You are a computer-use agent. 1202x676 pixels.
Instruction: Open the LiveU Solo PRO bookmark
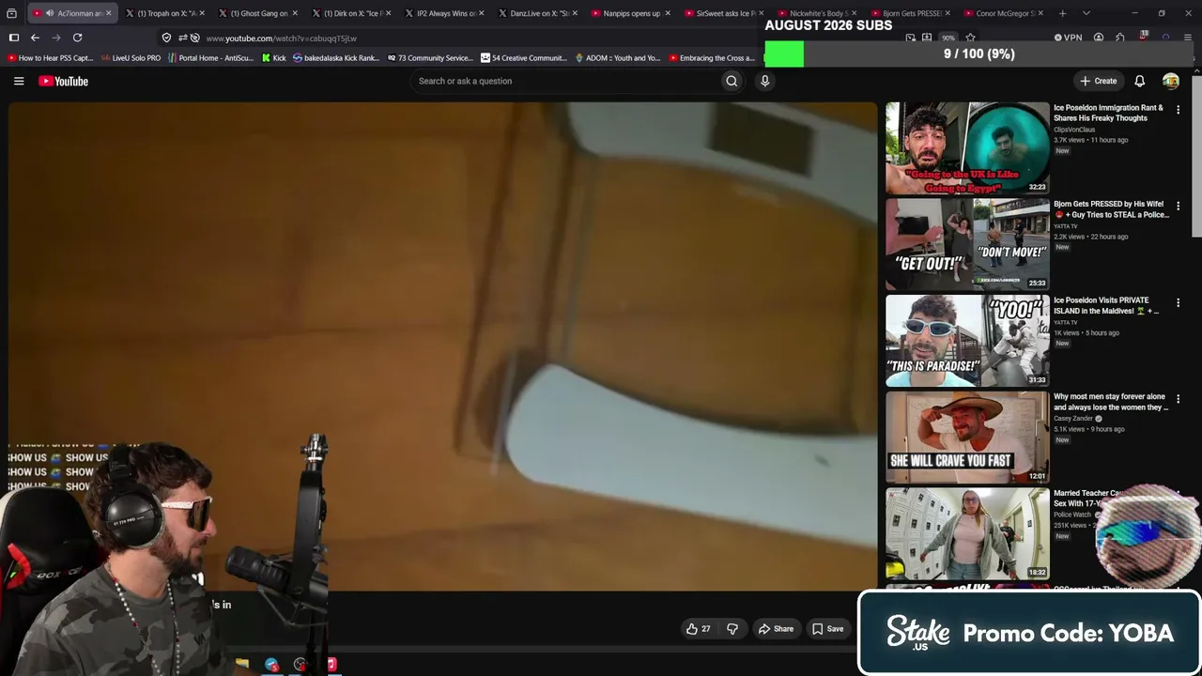point(131,57)
